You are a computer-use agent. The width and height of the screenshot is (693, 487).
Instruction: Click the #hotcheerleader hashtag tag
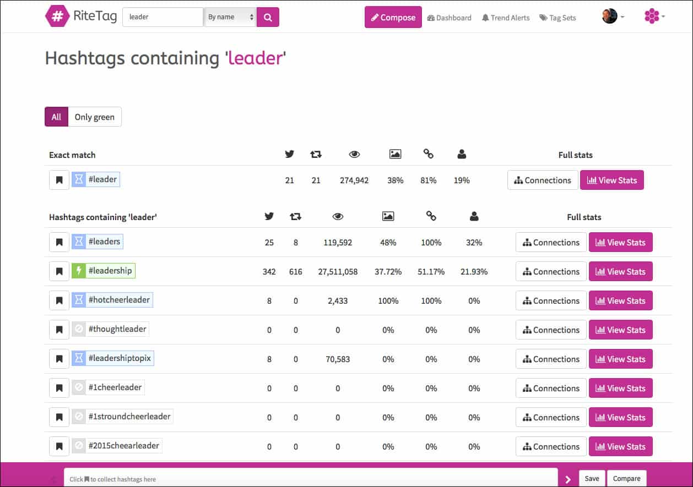tap(112, 299)
